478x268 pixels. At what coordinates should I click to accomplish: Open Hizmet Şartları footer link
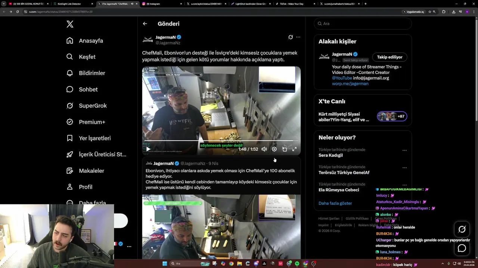point(329,218)
